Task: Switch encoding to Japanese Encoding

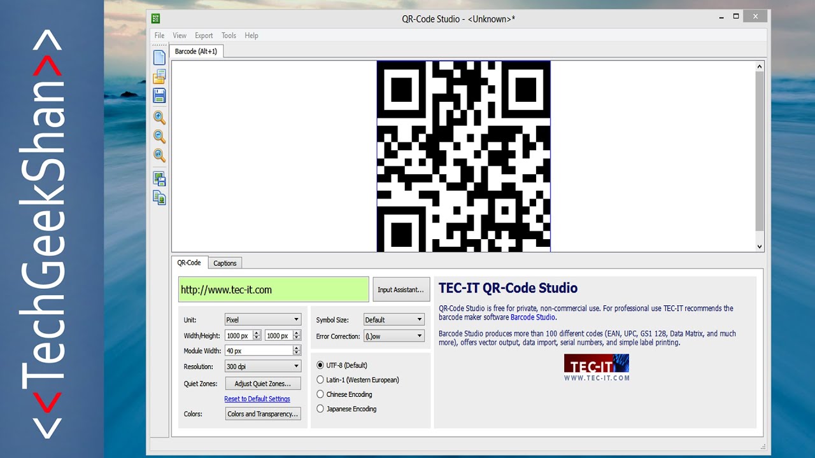Action: pyautogui.click(x=320, y=409)
